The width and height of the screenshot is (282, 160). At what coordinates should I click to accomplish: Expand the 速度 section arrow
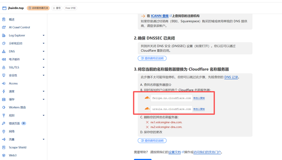pyautogui.click(x=43, y=91)
